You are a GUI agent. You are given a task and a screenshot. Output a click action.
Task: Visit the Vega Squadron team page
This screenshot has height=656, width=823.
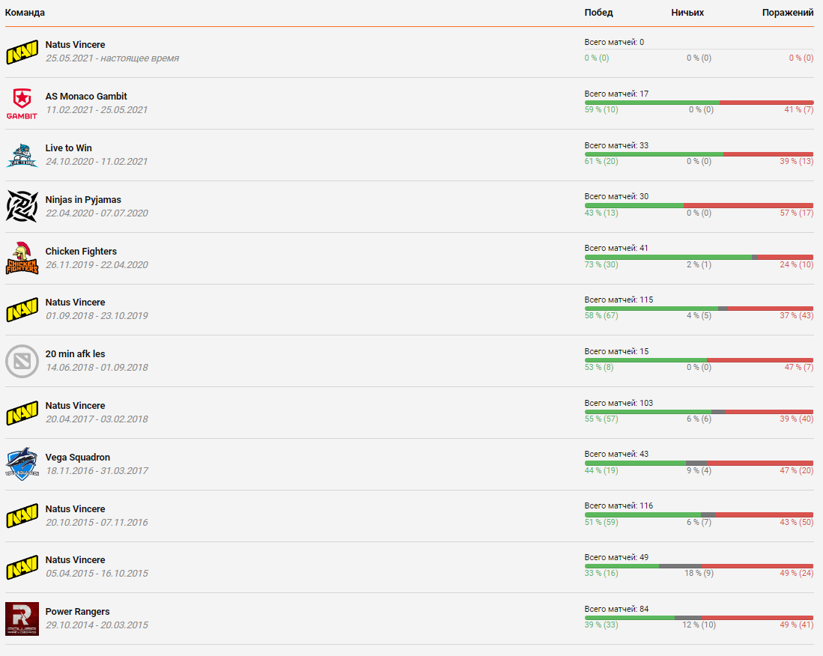coord(78,457)
